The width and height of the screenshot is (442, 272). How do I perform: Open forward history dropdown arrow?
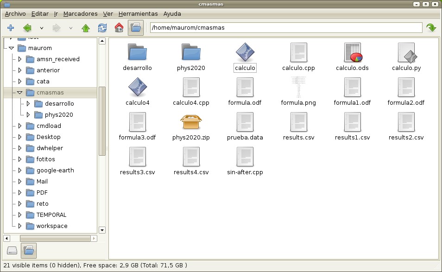[71, 28]
